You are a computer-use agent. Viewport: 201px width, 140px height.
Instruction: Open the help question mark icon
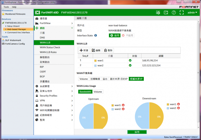[174, 13]
